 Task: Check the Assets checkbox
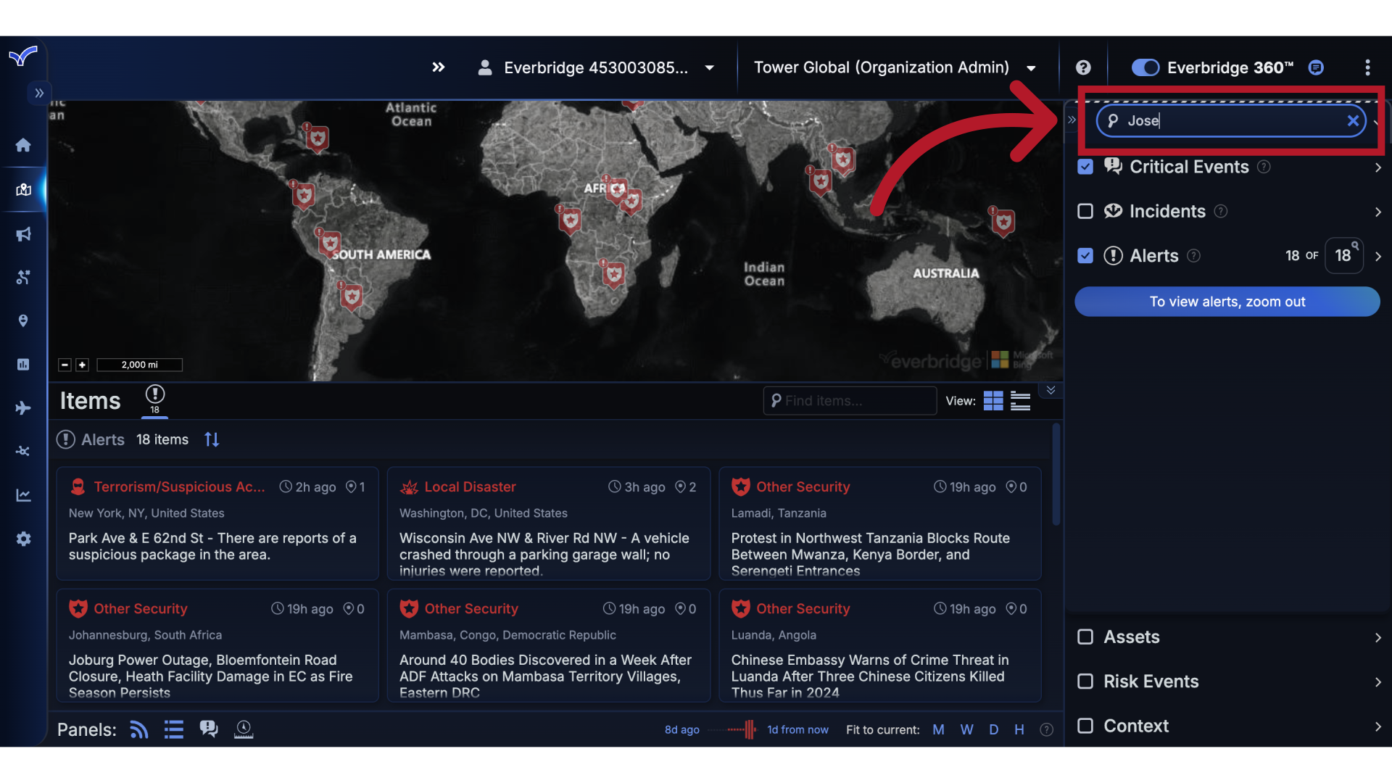(x=1085, y=637)
